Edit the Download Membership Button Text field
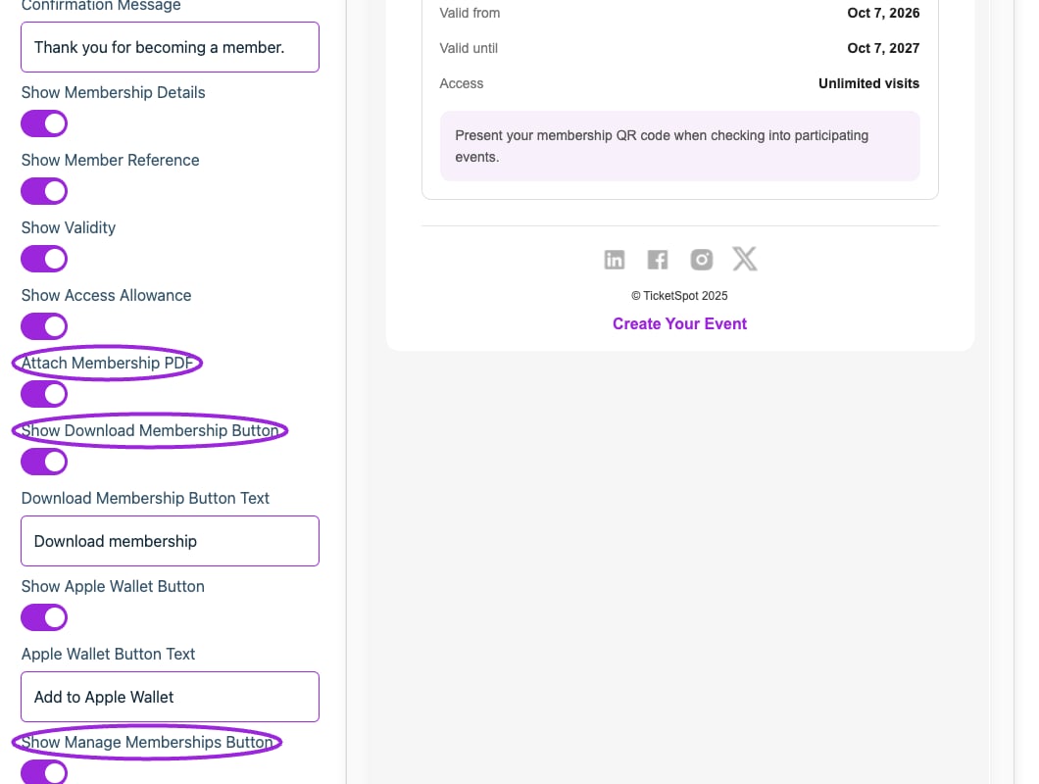Viewport: 1039px width, 784px height. tap(170, 541)
